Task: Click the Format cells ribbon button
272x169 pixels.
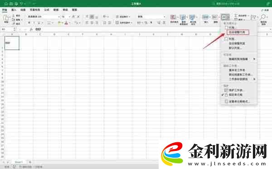Action: 225,17
